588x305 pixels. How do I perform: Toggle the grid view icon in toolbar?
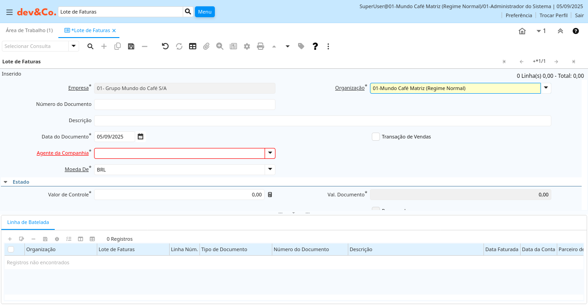[x=193, y=46]
